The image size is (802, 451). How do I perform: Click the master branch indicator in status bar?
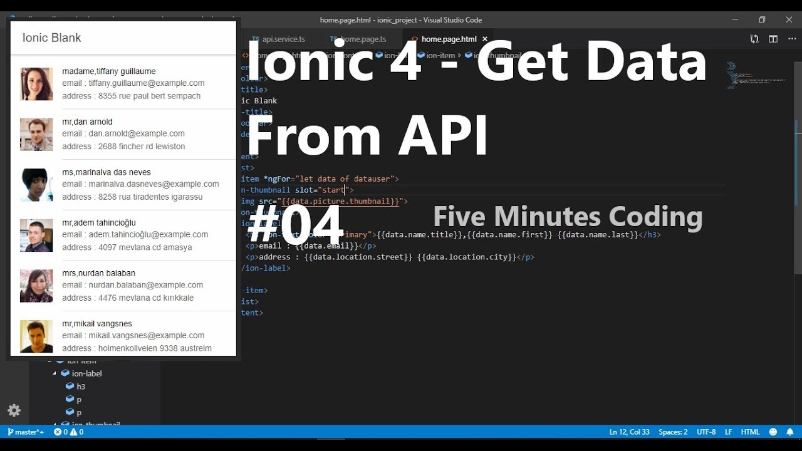click(26, 432)
